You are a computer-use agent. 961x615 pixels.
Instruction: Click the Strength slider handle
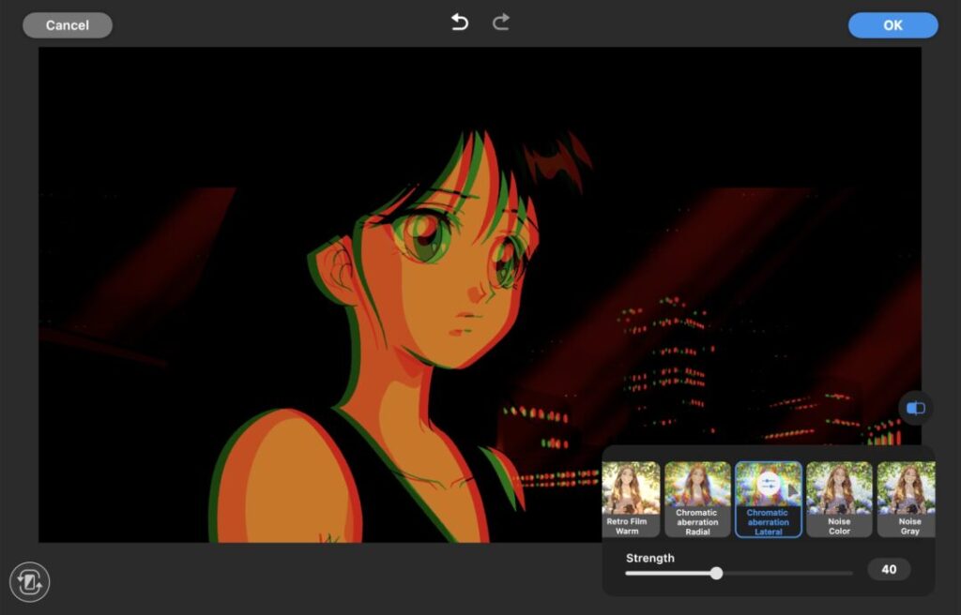pos(716,573)
